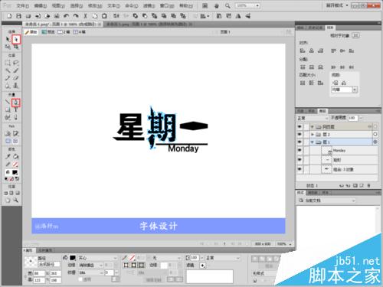Toggle visibility of 层 1 layer
Viewport: 383px width, 287px height.
(300, 142)
